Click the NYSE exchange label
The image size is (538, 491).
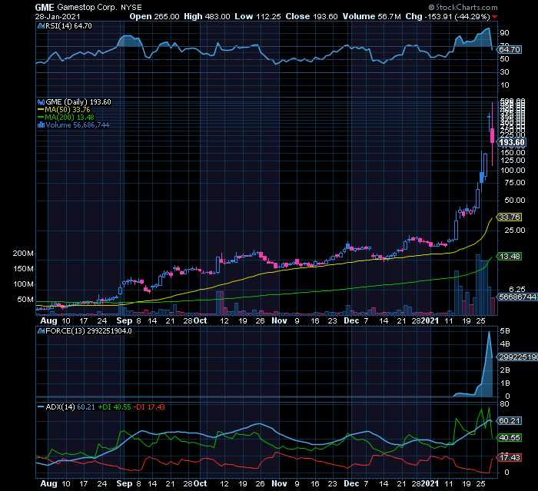131,8
